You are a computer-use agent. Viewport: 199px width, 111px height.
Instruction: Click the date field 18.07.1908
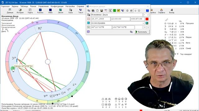[x=100, y=19]
